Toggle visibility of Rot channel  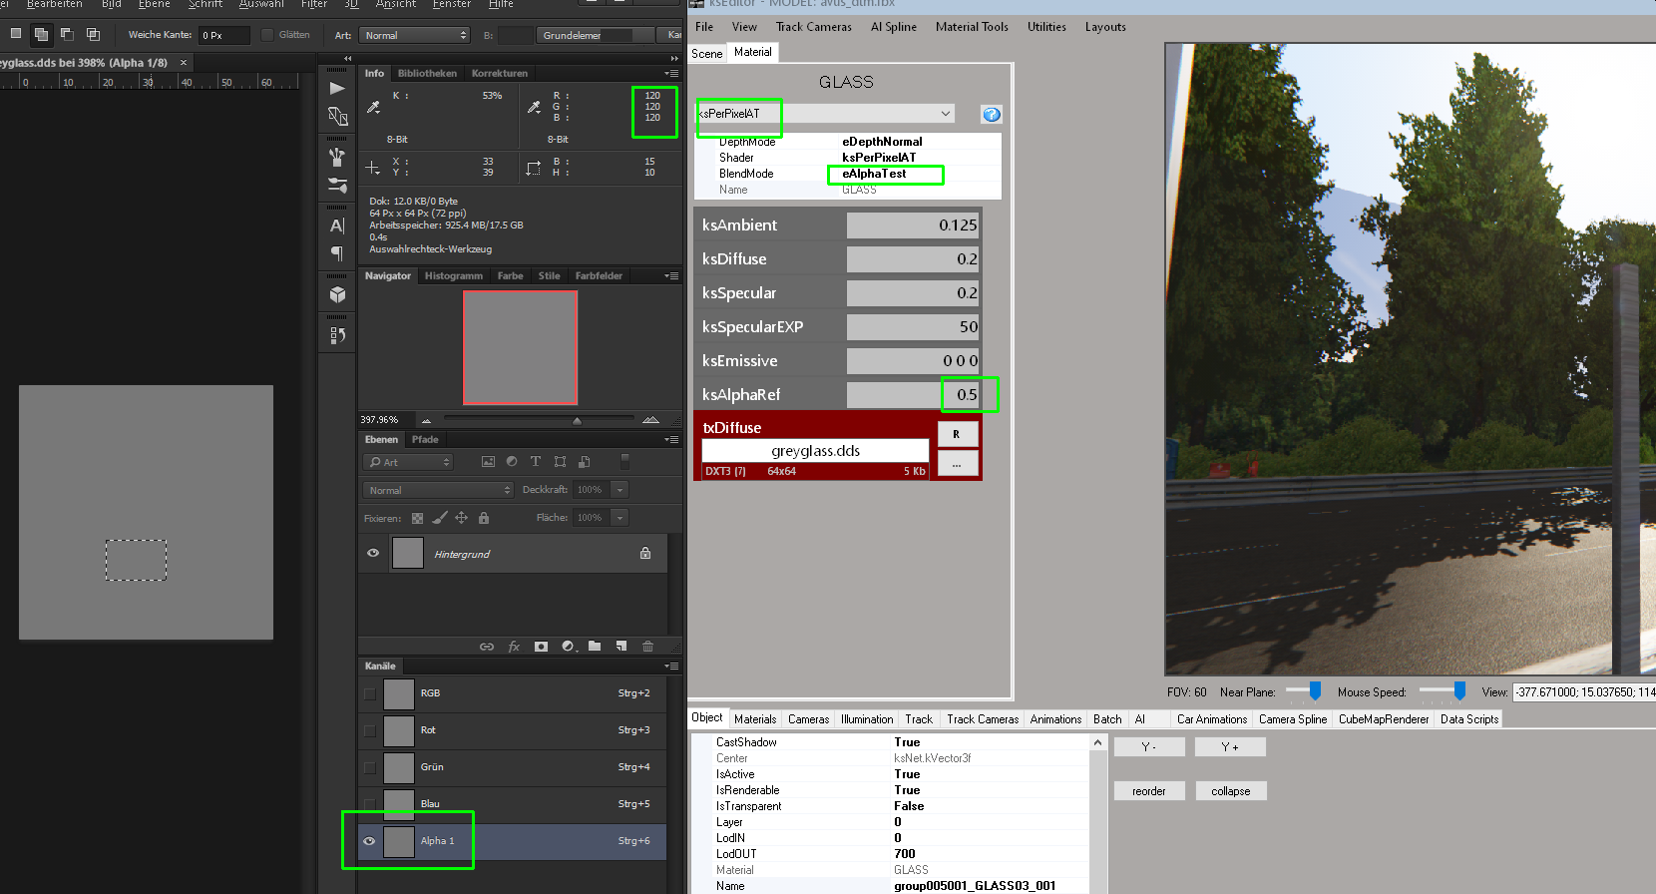[x=370, y=730]
